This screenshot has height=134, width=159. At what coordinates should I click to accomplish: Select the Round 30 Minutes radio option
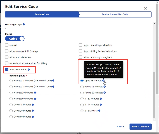[82, 93]
